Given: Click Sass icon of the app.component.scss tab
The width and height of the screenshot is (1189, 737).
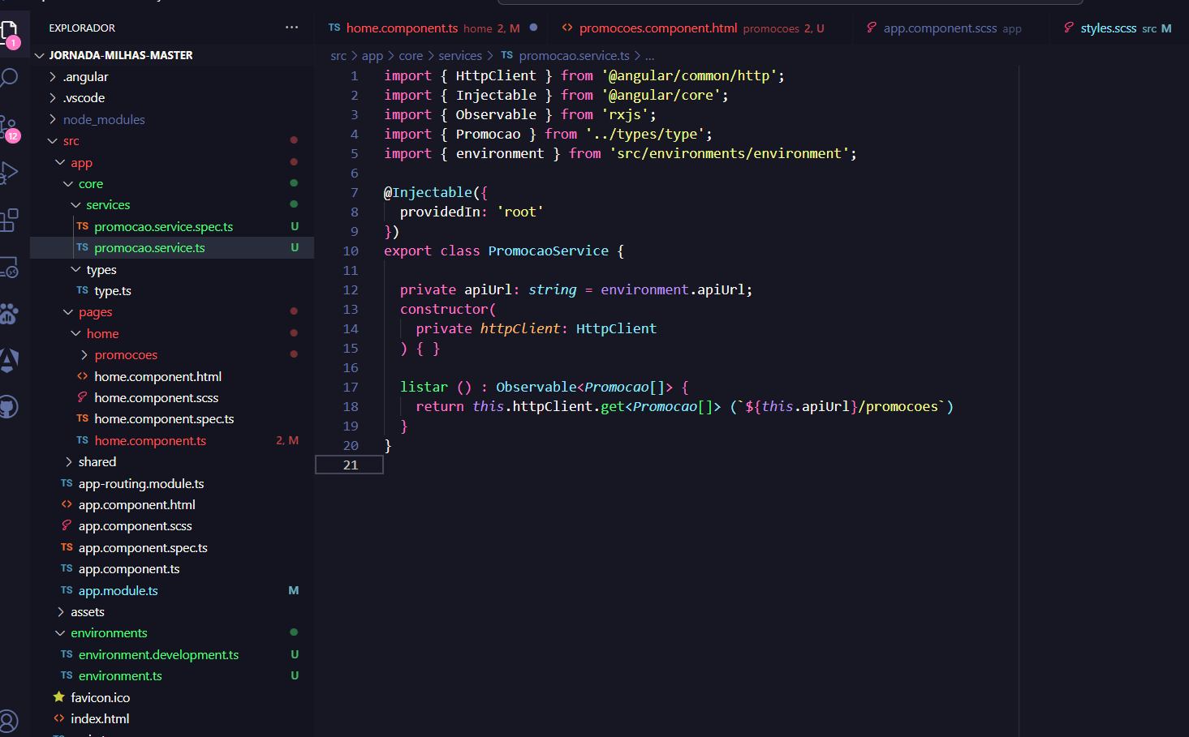Looking at the screenshot, I should click(x=872, y=28).
